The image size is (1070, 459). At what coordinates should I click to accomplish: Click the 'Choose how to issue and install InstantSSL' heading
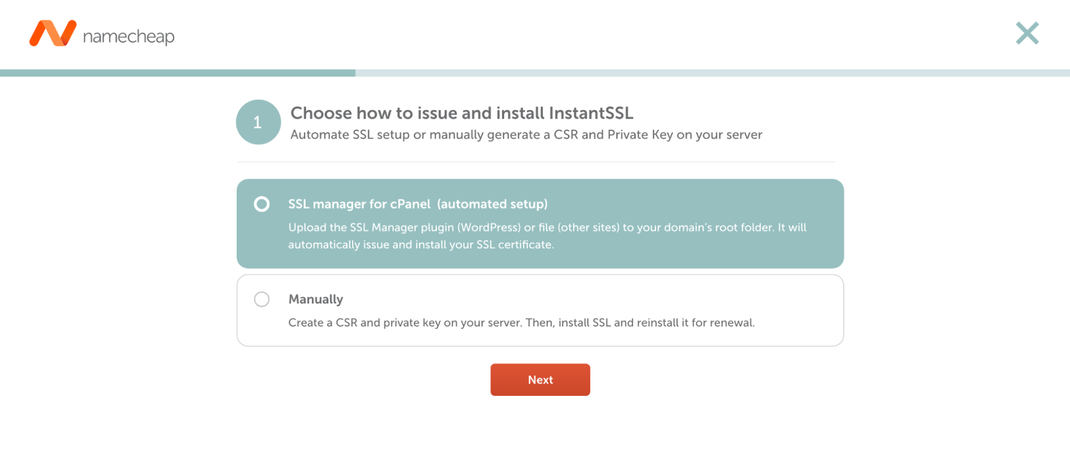pos(462,113)
